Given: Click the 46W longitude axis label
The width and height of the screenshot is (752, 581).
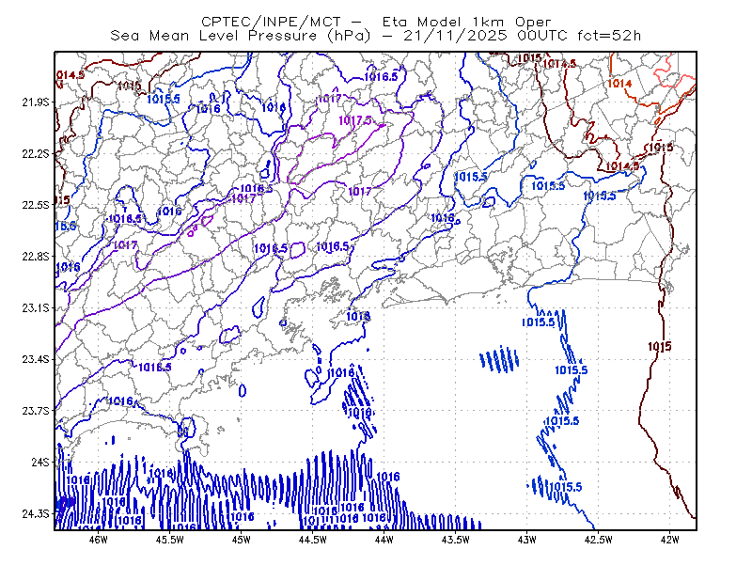Looking at the screenshot, I should click(x=99, y=540).
